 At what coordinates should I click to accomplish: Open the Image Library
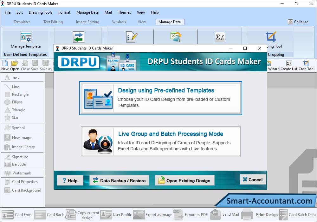point(20,147)
